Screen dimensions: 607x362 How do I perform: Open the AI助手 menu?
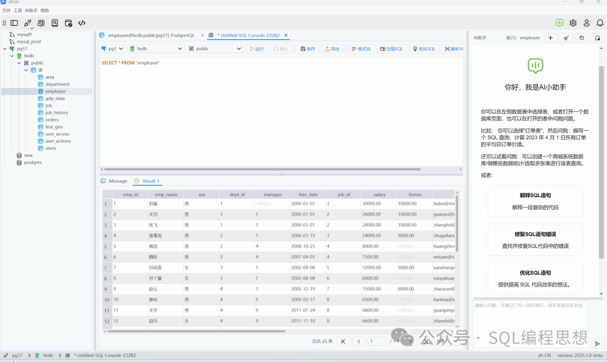tap(31, 11)
